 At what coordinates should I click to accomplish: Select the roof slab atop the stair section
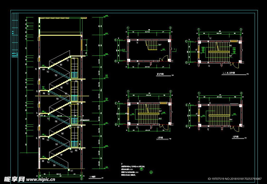(63, 18)
